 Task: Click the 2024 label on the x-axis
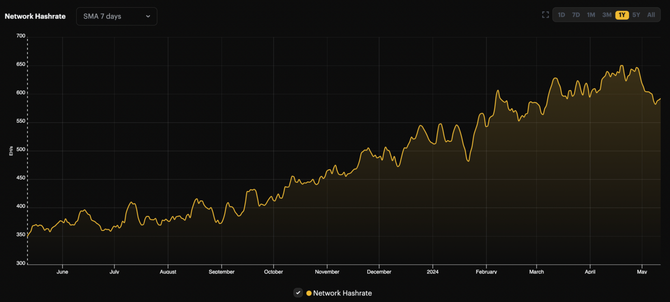[x=432, y=272]
